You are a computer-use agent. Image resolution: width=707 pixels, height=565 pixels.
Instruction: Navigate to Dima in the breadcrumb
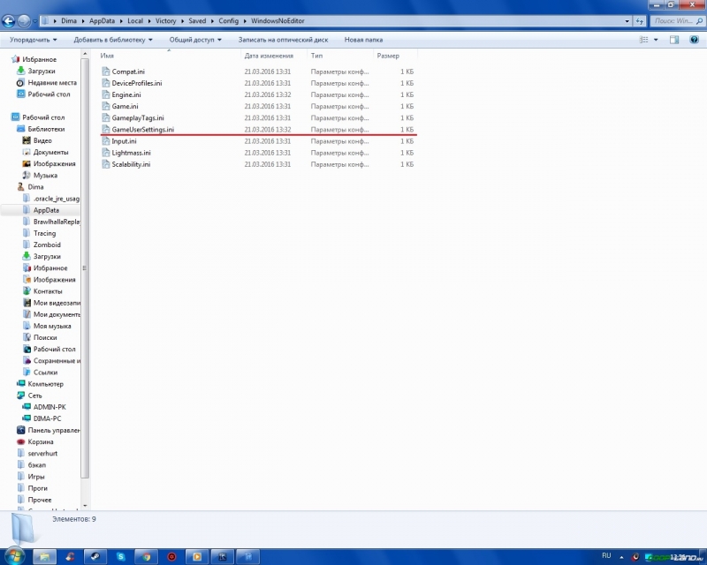(69, 20)
